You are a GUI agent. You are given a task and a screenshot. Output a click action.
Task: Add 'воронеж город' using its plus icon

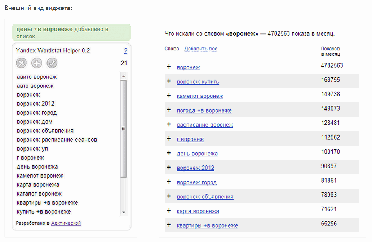point(169,182)
